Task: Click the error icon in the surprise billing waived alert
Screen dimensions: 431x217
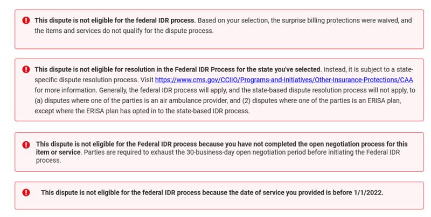Action: point(26,20)
